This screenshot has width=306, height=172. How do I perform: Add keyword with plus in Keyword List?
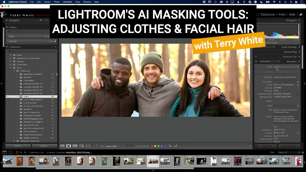[x=256, y=57]
